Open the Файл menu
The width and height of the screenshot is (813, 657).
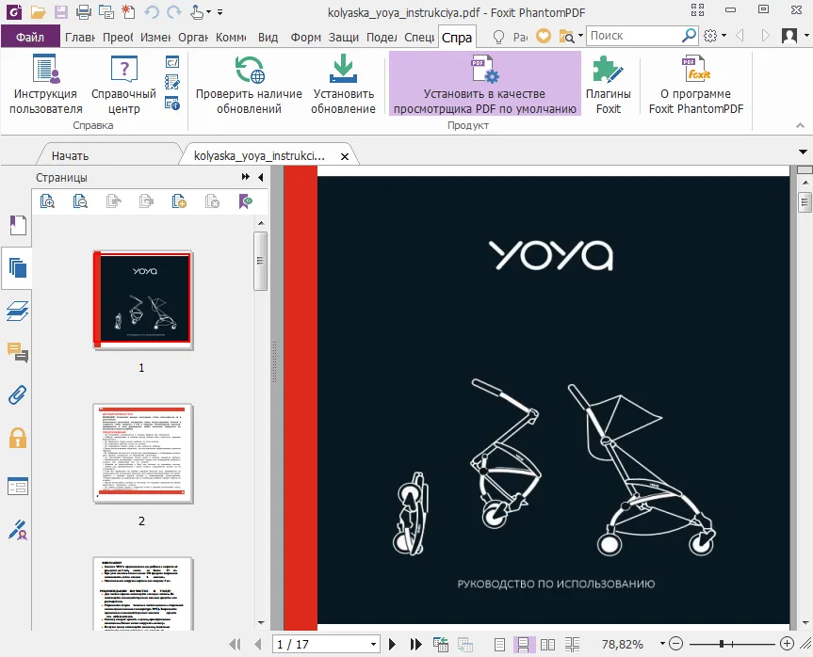[x=30, y=37]
